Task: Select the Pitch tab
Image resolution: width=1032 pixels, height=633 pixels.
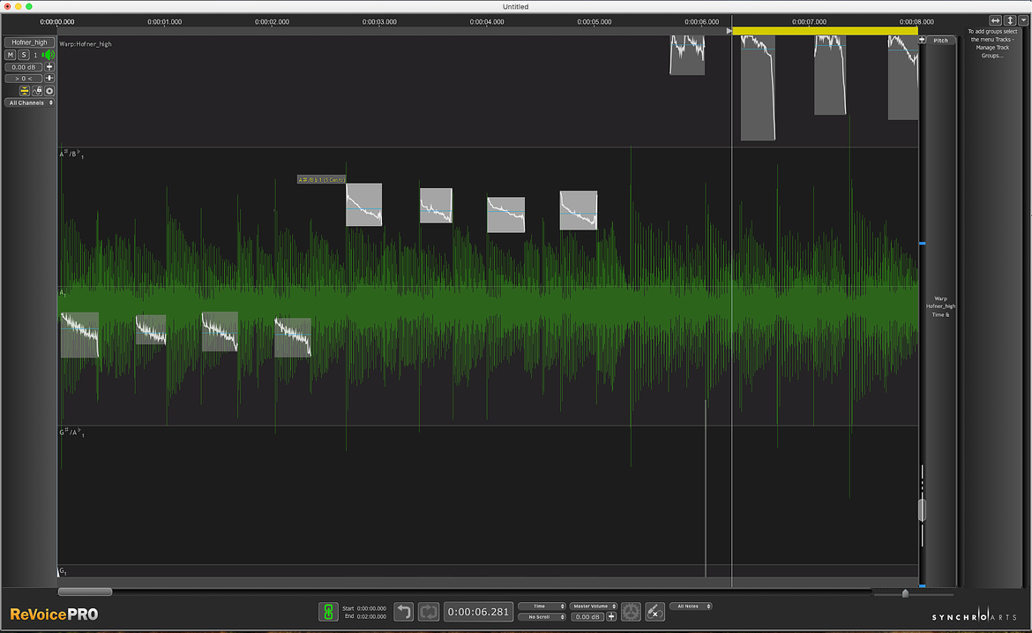Action: (x=941, y=41)
